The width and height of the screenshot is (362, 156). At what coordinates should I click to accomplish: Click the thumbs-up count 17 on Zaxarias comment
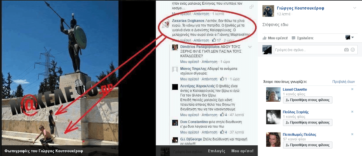(x=217, y=40)
